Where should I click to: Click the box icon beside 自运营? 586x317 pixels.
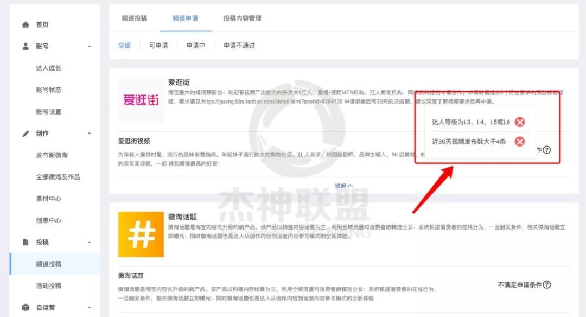(x=26, y=307)
